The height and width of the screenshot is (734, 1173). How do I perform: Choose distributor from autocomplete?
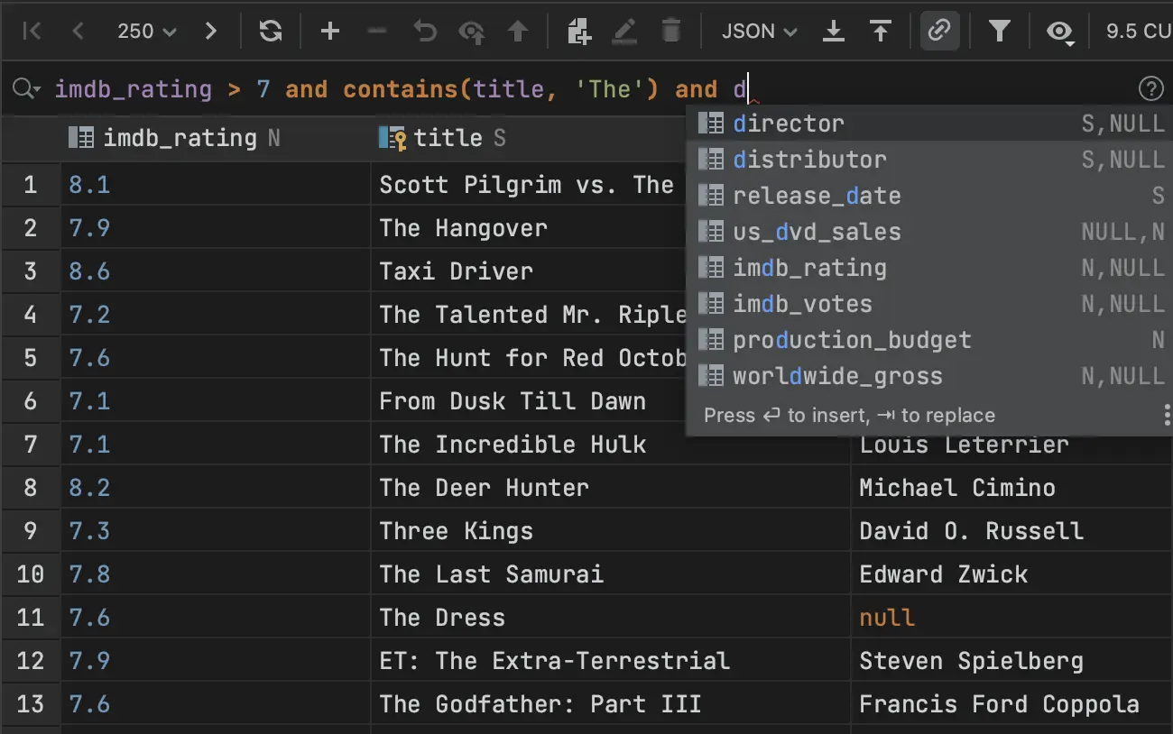click(929, 160)
